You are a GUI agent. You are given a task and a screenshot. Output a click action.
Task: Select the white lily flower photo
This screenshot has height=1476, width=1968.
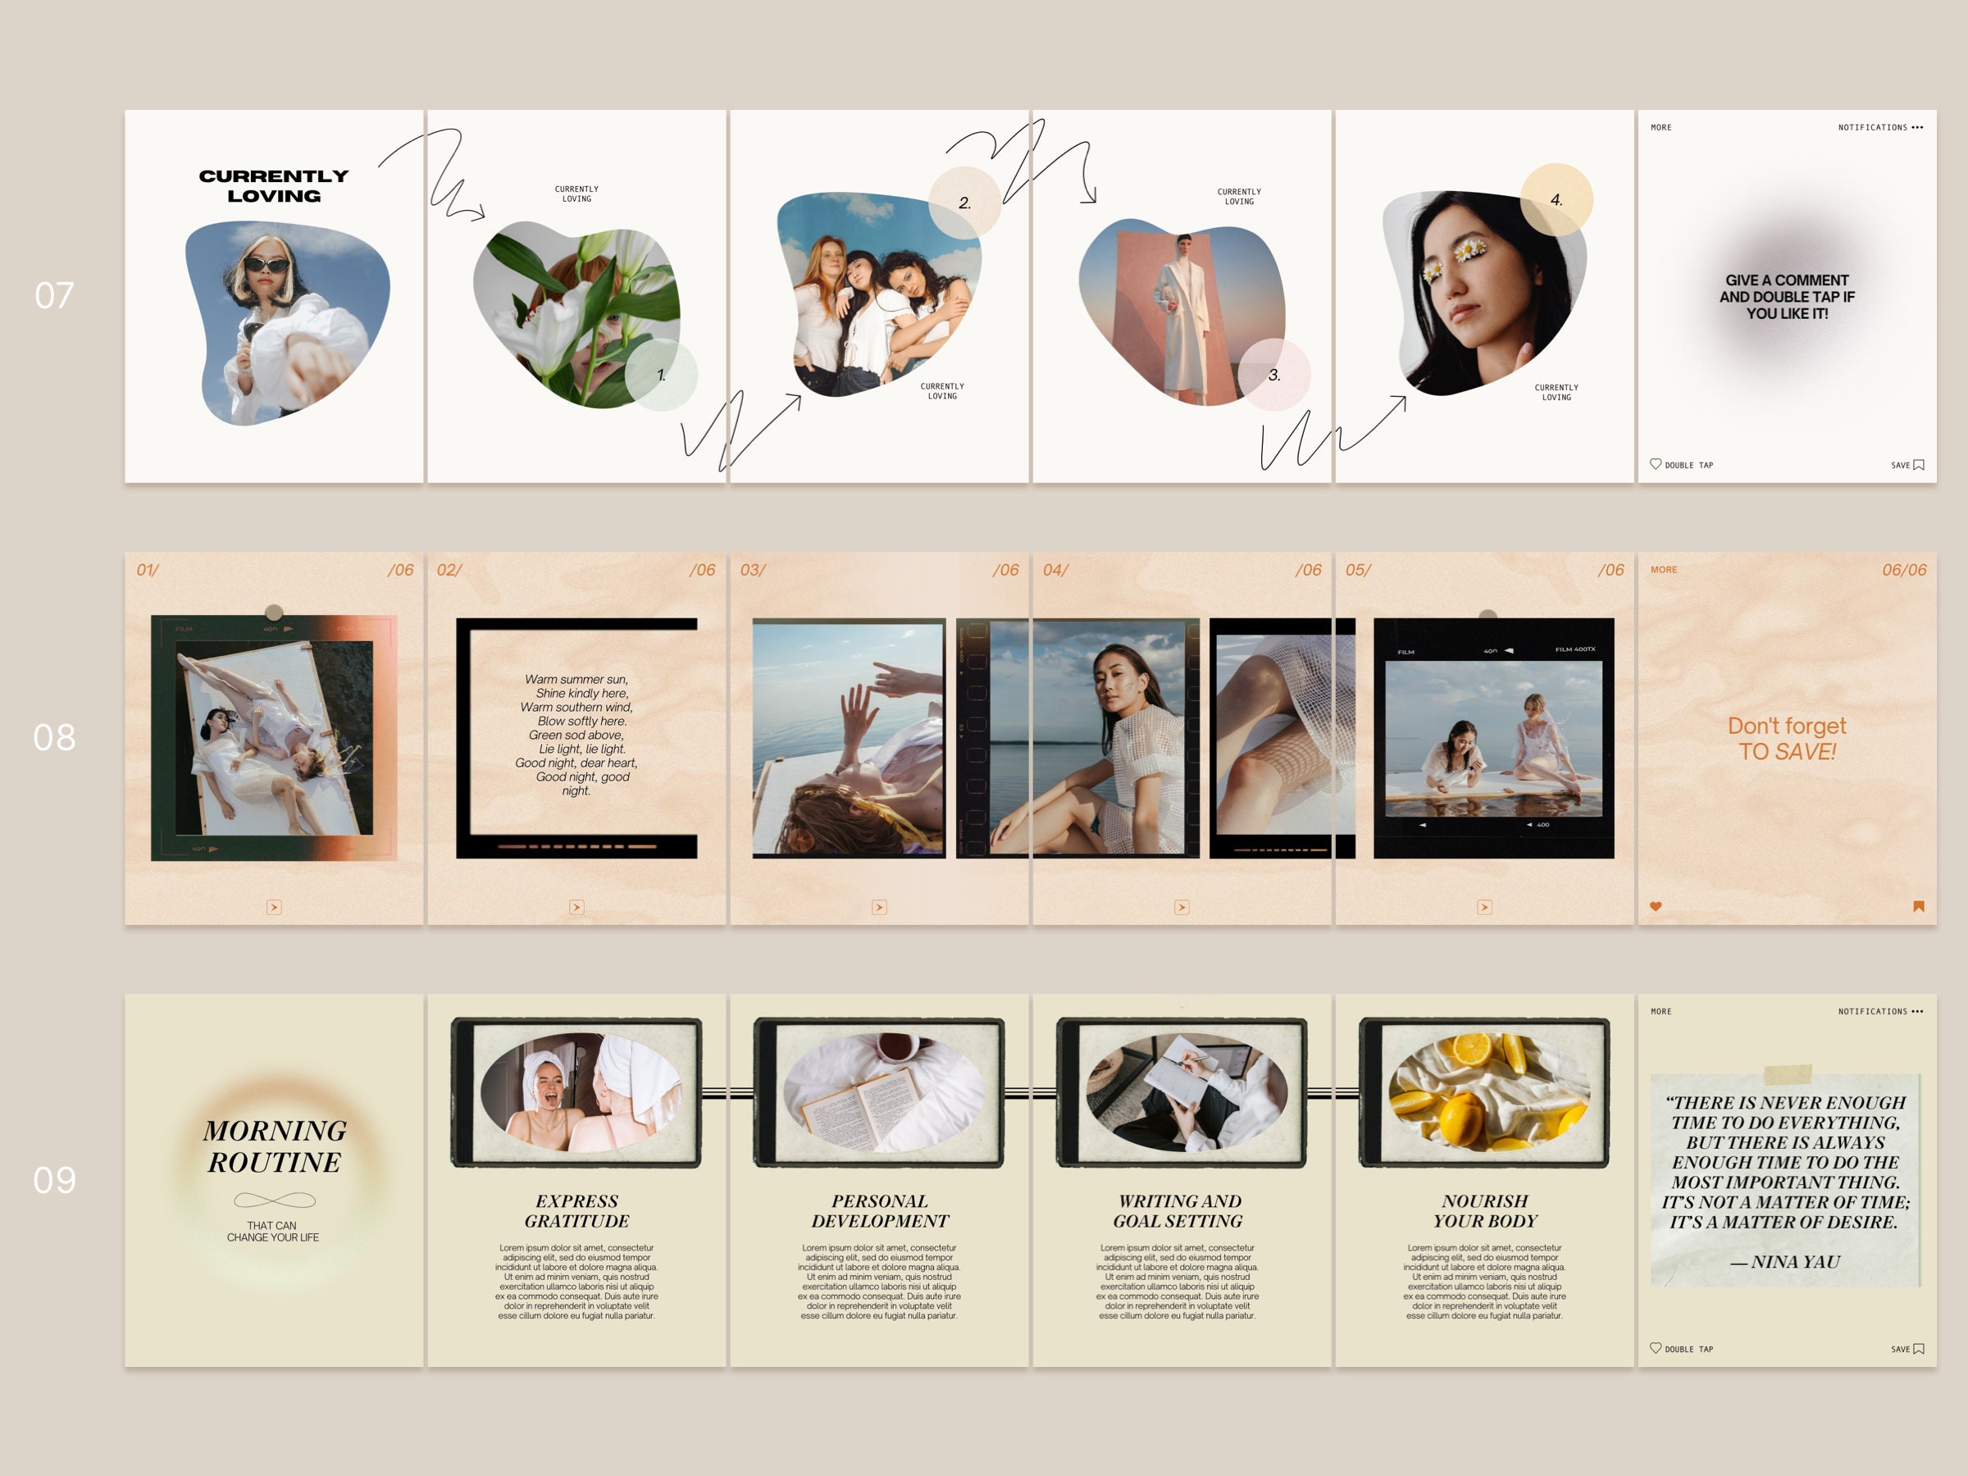tap(576, 316)
